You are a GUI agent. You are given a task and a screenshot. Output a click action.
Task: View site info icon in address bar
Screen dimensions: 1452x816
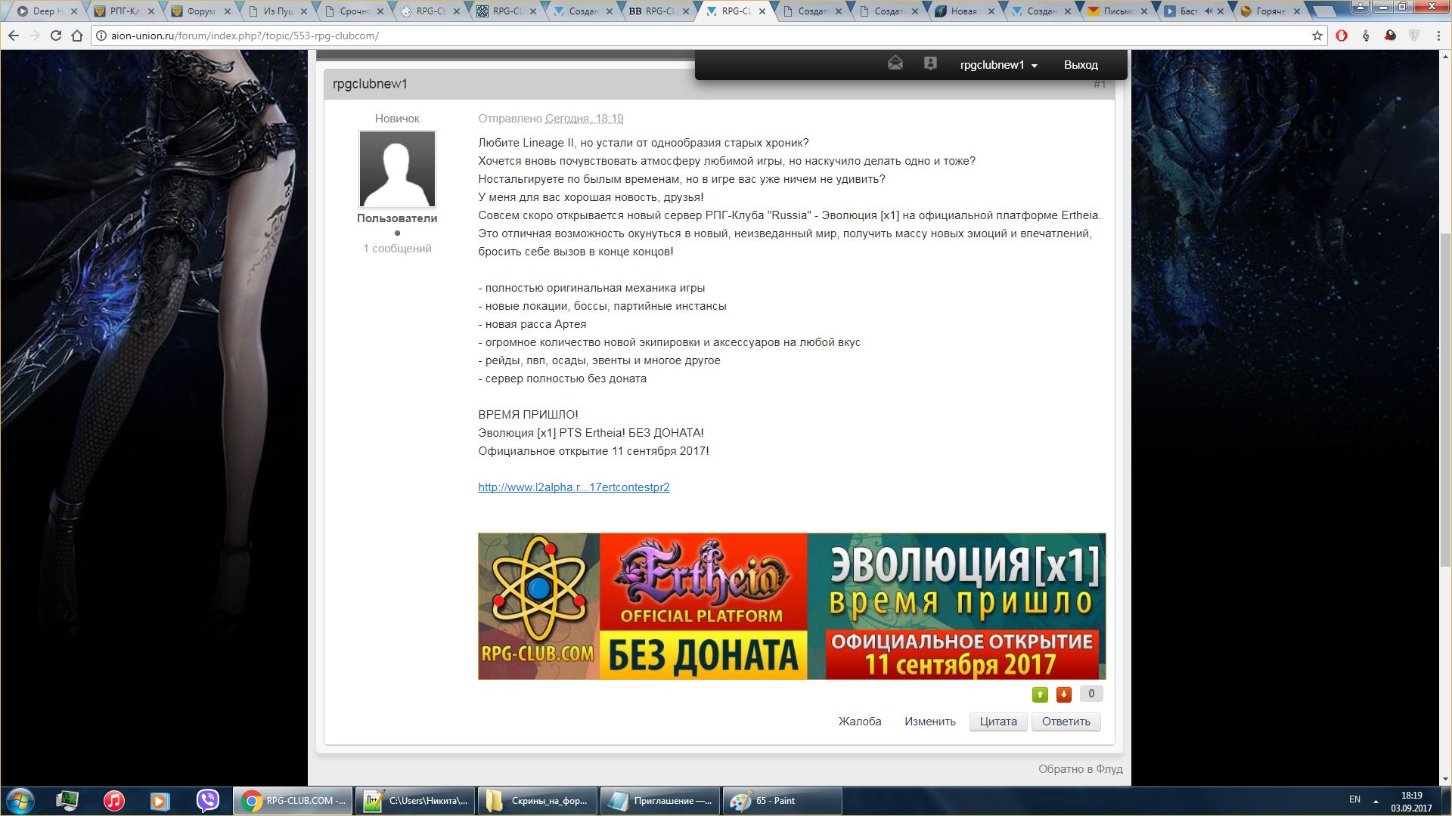click(x=101, y=36)
